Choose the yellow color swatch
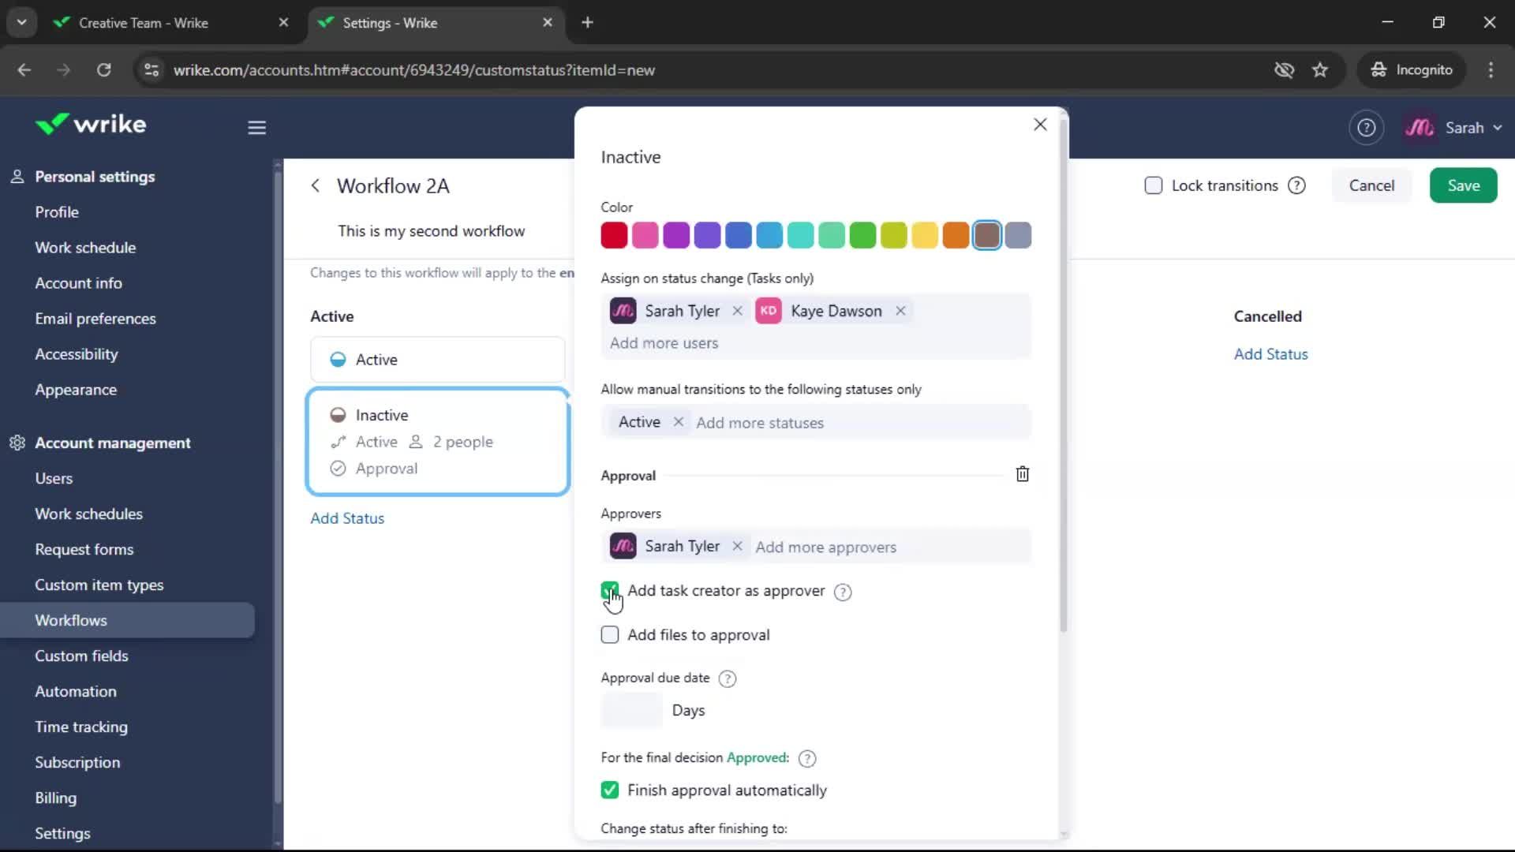1515x852 pixels. point(925,235)
